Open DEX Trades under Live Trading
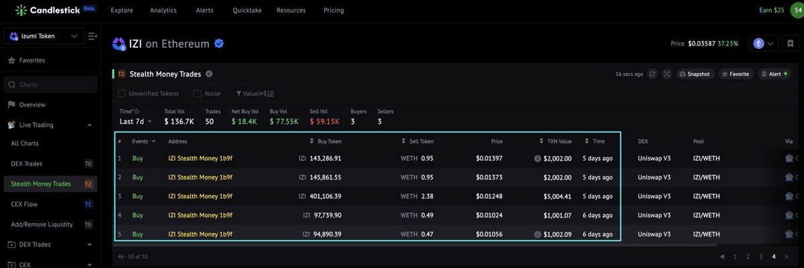804x268 pixels. (52, 163)
